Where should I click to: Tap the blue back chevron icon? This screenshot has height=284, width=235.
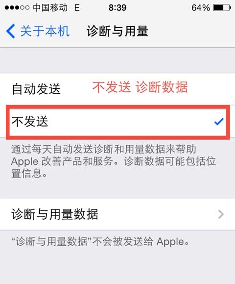[10, 31]
